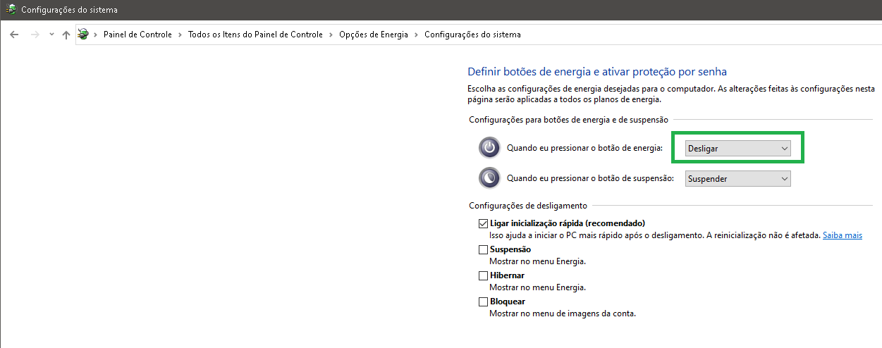
Task: Open the power button action dropdown
Action: pos(738,149)
